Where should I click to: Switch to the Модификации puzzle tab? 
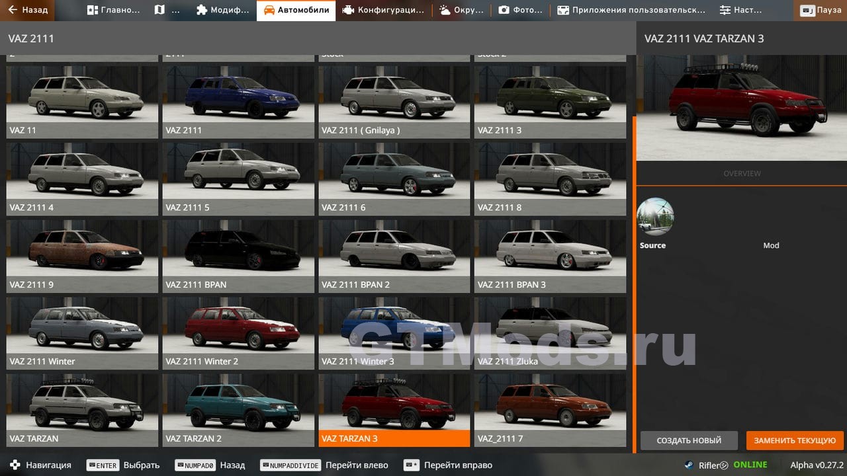[223, 10]
